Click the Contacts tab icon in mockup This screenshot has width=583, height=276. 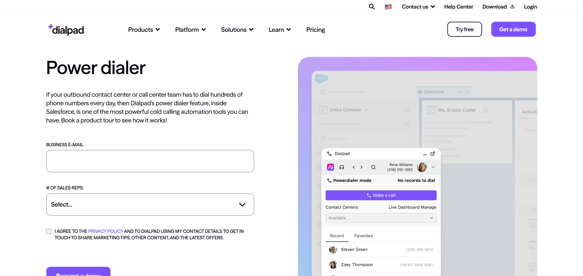click(420, 92)
